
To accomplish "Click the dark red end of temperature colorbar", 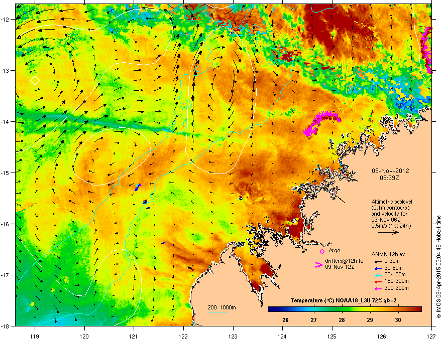I will [419, 309].
